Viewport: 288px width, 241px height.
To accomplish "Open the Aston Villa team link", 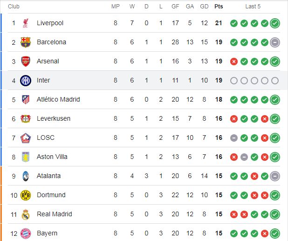I will [x=52, y=157].
